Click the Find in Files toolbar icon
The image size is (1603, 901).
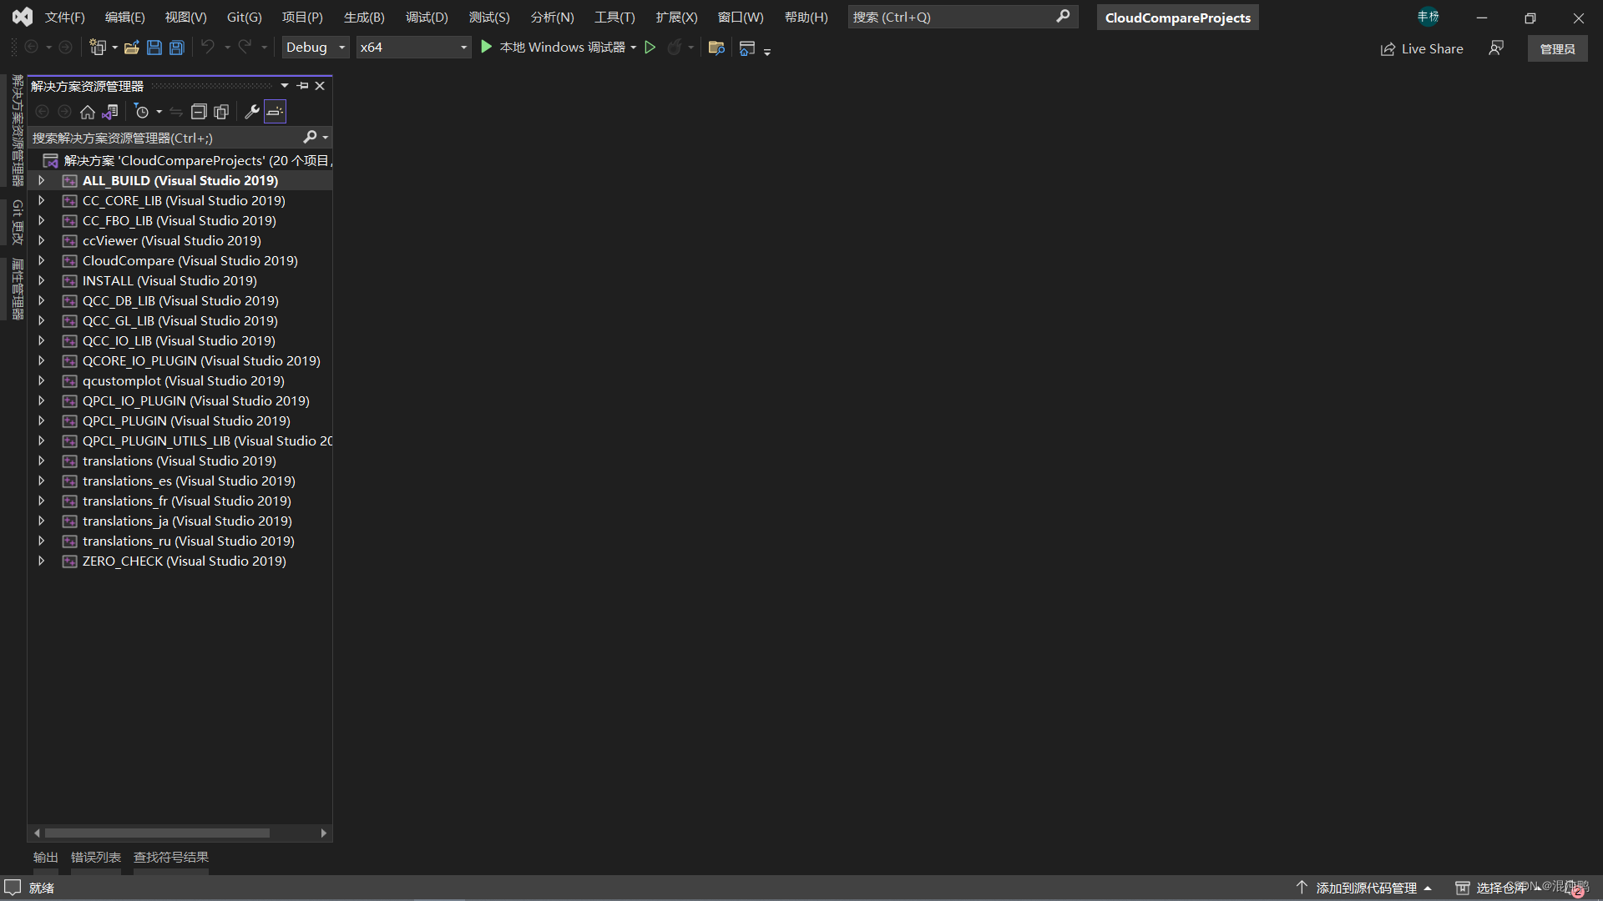pyautogui.click(x=716, y=48)
